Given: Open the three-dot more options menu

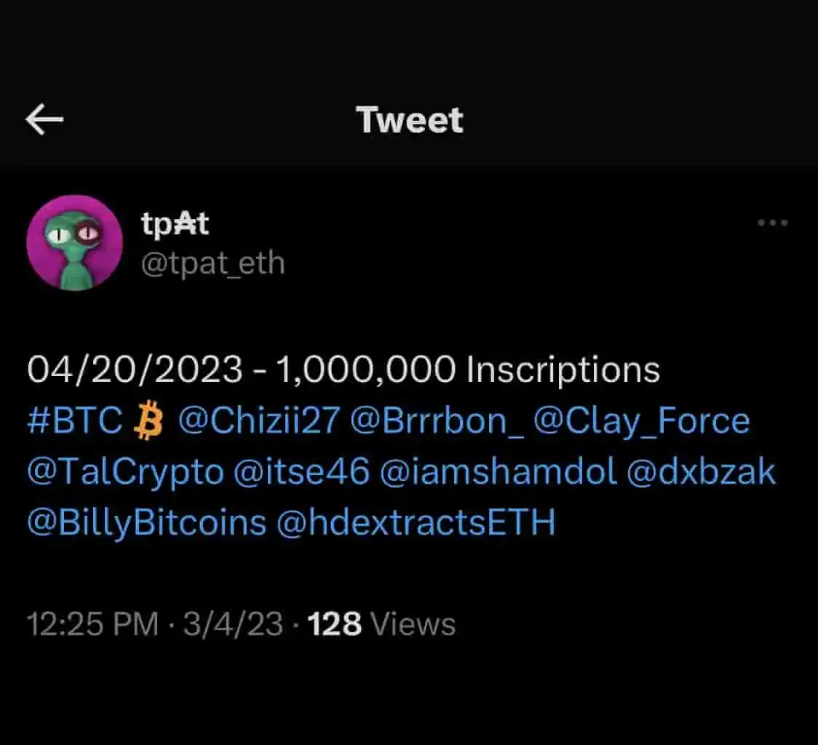Looking at the screenshot, I should click(x=772, y=223).
